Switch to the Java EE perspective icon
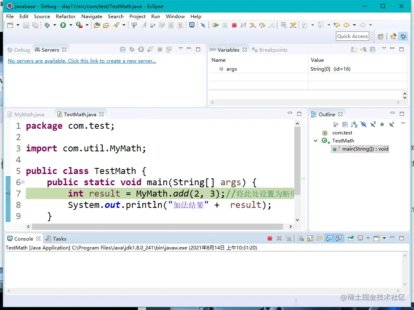Viewport: 414px width, 310px height. tap(393, 36)
